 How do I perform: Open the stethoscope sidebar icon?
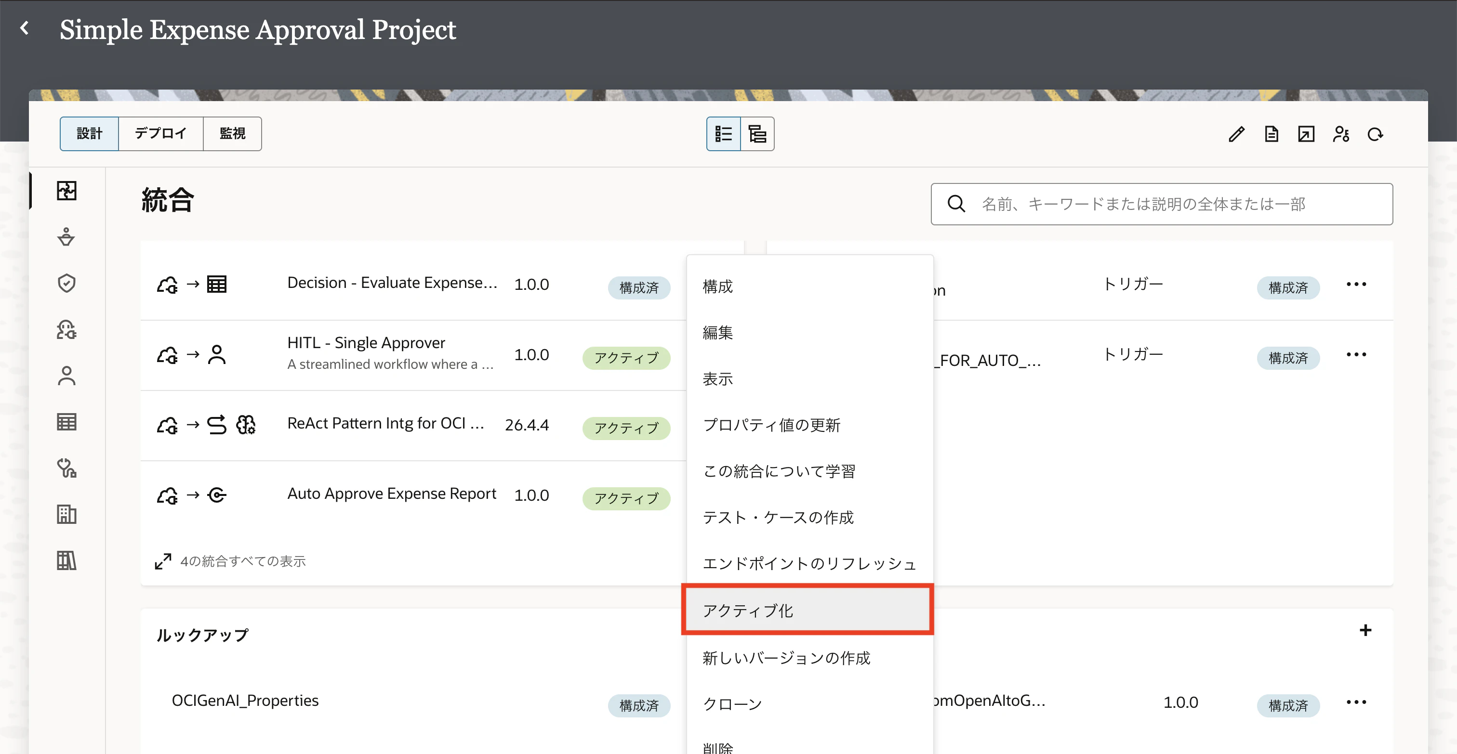[67, 468]
